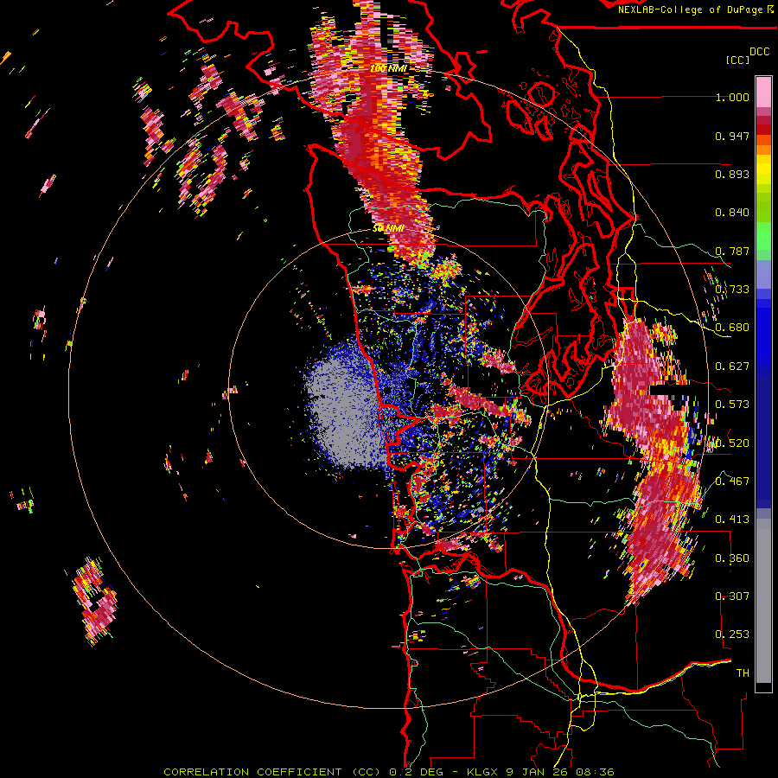The width and height of the screenshot is (778, 778).
Task: Select the 0.467 scale label
Action: [x=732, y=481]
